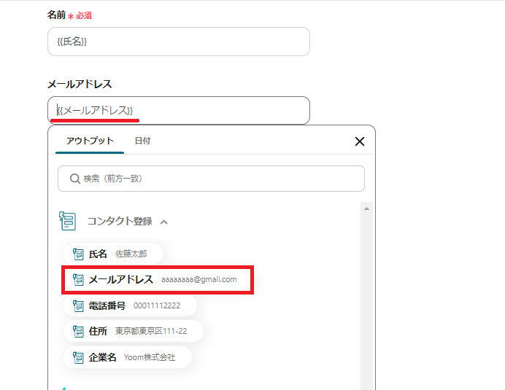This screenshot has width=505, height=390.
Task: Collapse the コンタクト登録 section chevron
Action: click(164, 222)
